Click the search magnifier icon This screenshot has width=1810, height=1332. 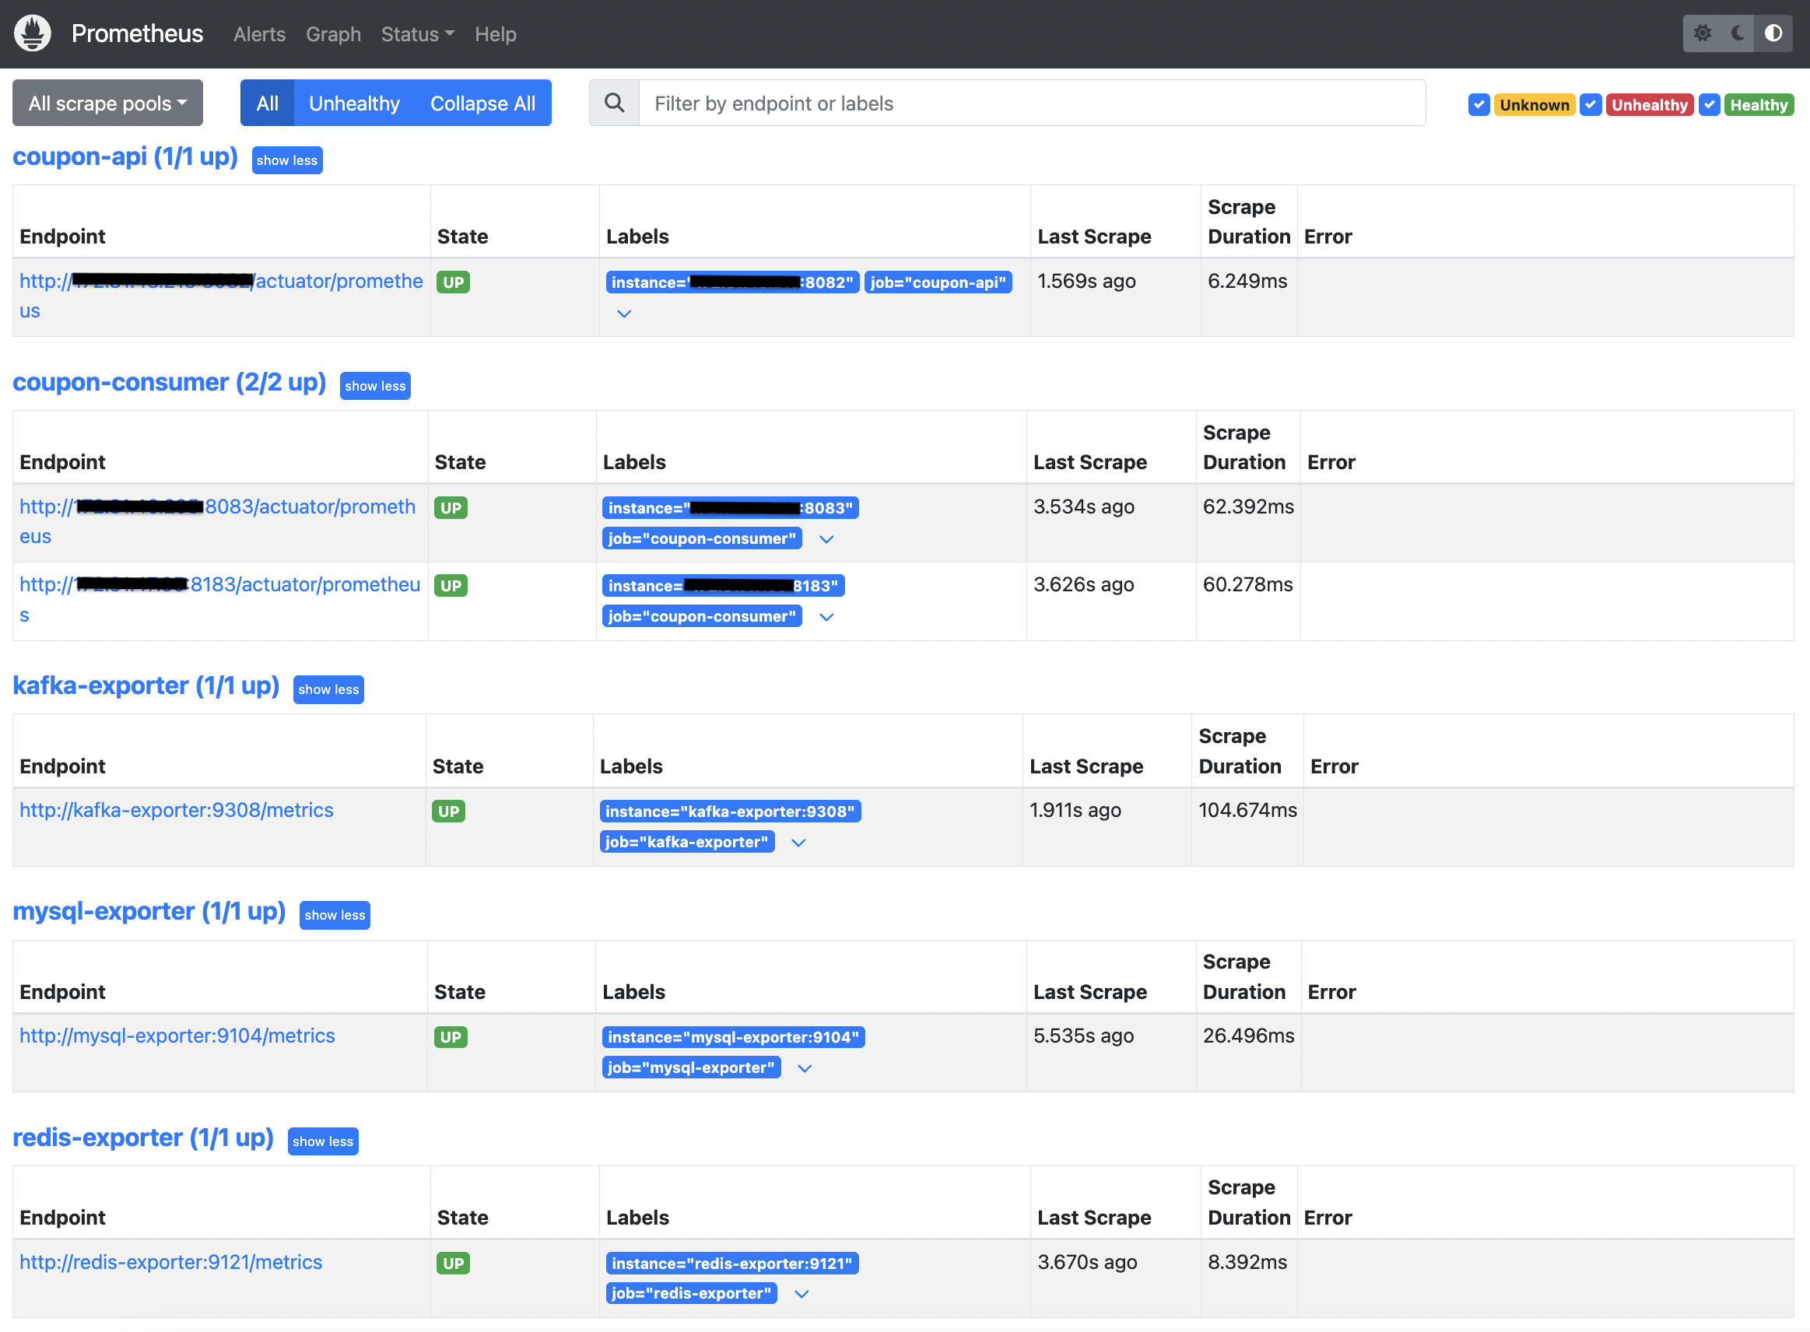614,103
